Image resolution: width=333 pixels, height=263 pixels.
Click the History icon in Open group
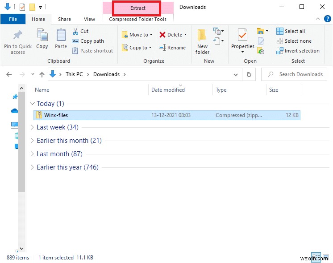point(261,51)
